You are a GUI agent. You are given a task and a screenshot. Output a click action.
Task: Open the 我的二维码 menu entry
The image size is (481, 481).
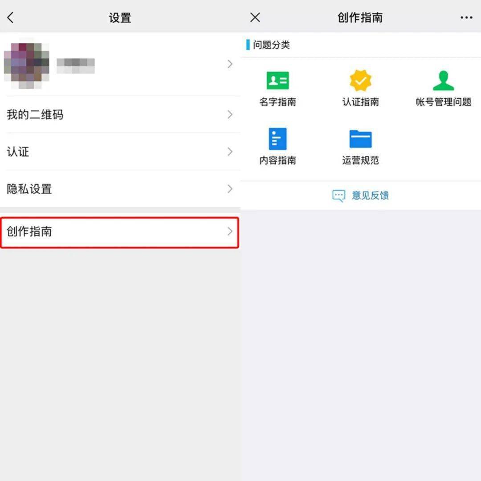(x=120, y=114)
